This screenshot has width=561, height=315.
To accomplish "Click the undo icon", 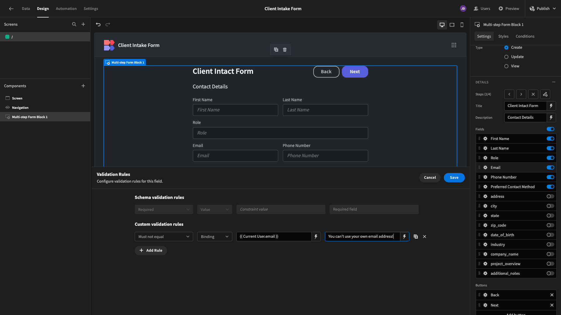I will pyautogui.click(x=98, y=24).
